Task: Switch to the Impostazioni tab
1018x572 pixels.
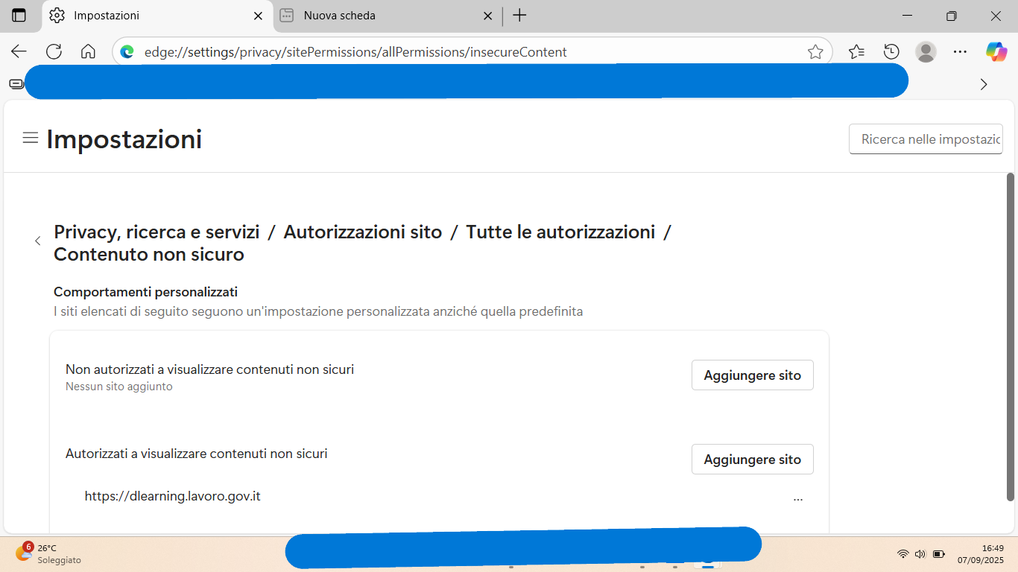Action: (x=158, y=16)
